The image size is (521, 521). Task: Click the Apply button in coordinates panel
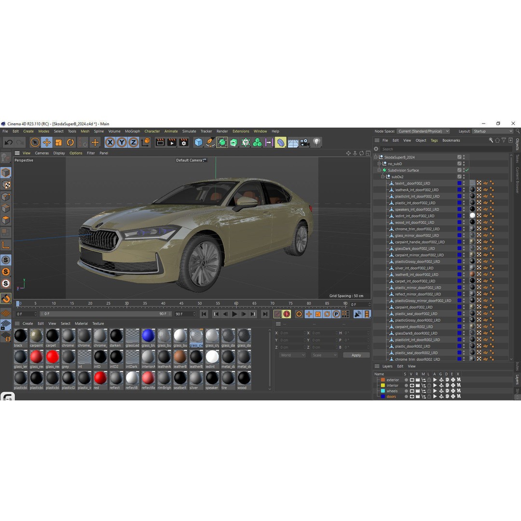(x=356, y=355)
